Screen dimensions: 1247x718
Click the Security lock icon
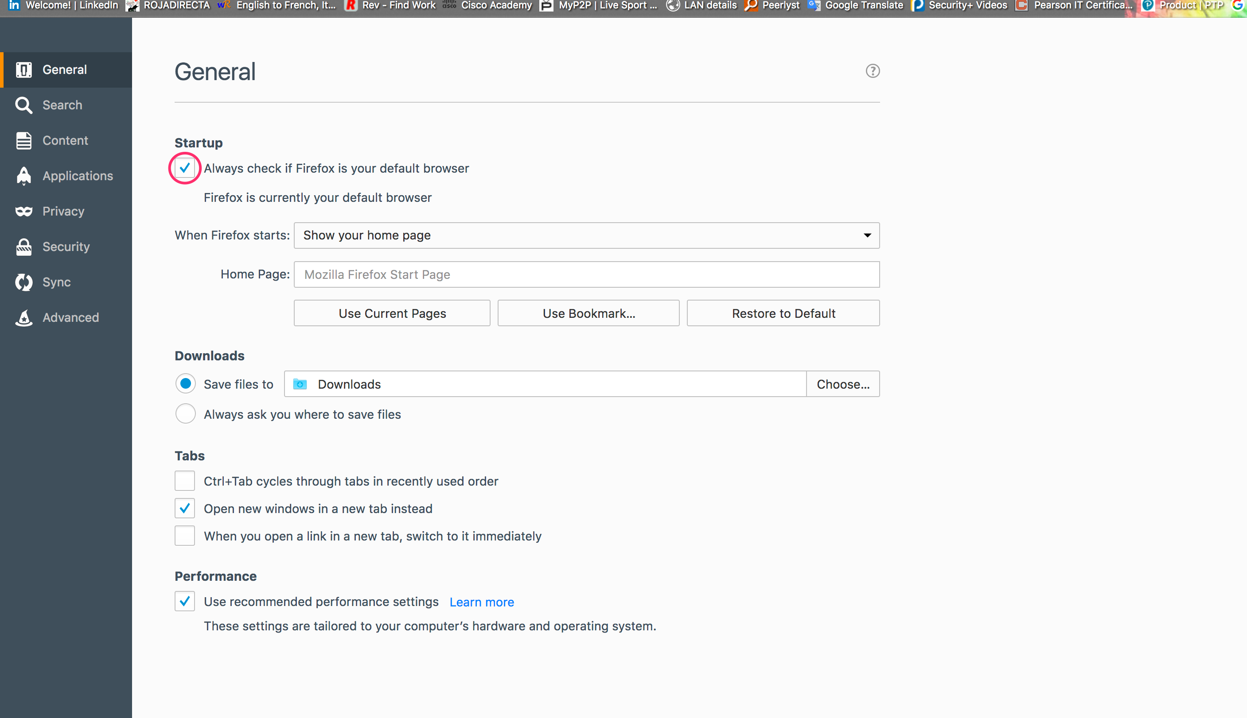pyautogui.click(x=23, y=247)
